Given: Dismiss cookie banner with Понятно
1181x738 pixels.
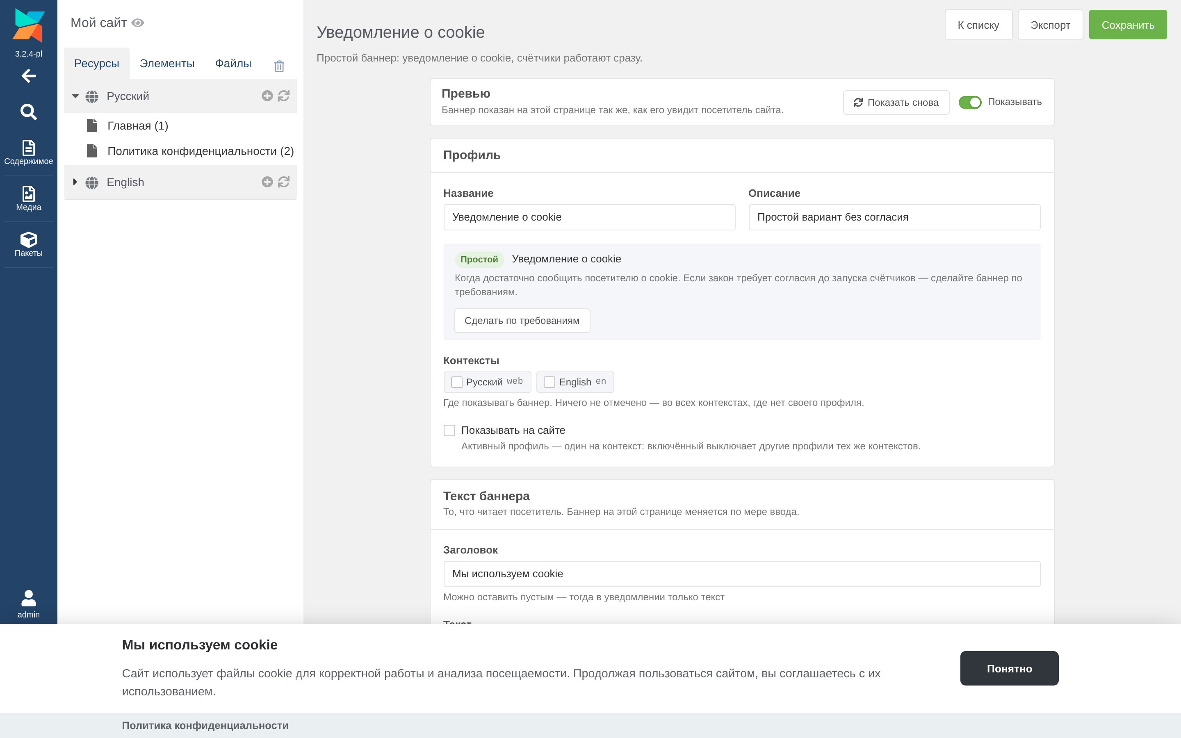Looking at the screenshot, I should click(x=1009, y=668).
